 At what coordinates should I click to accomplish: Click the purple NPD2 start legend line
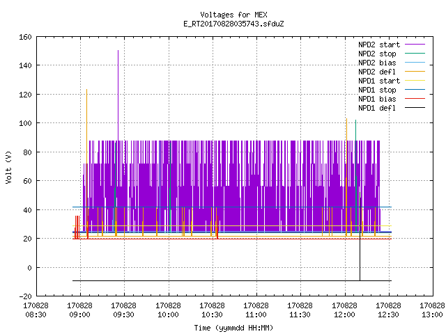(x=415, y=45)
